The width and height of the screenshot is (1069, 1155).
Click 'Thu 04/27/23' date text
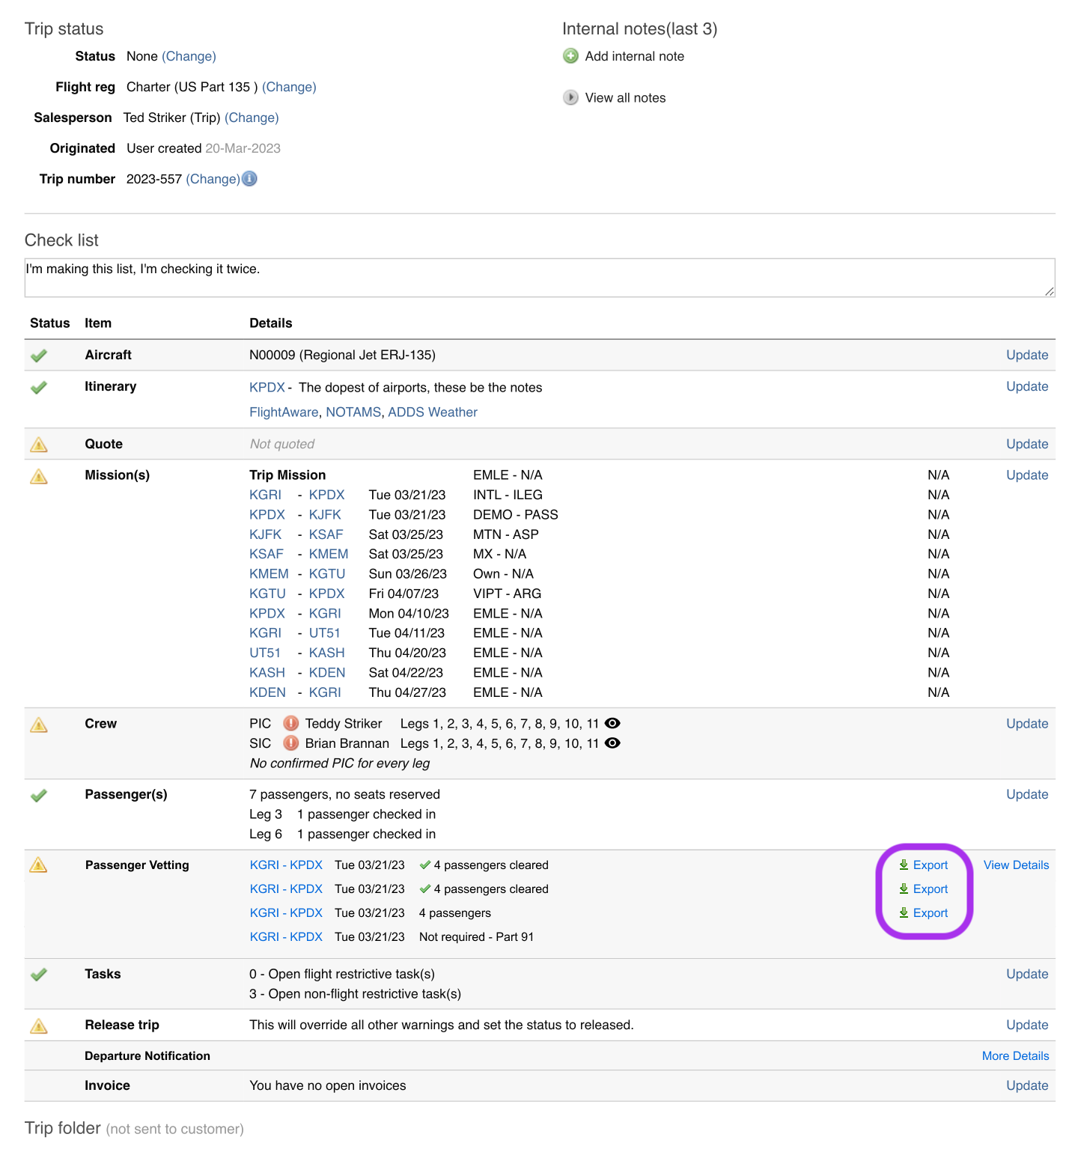pyautogui.click(x=407, y=692)
